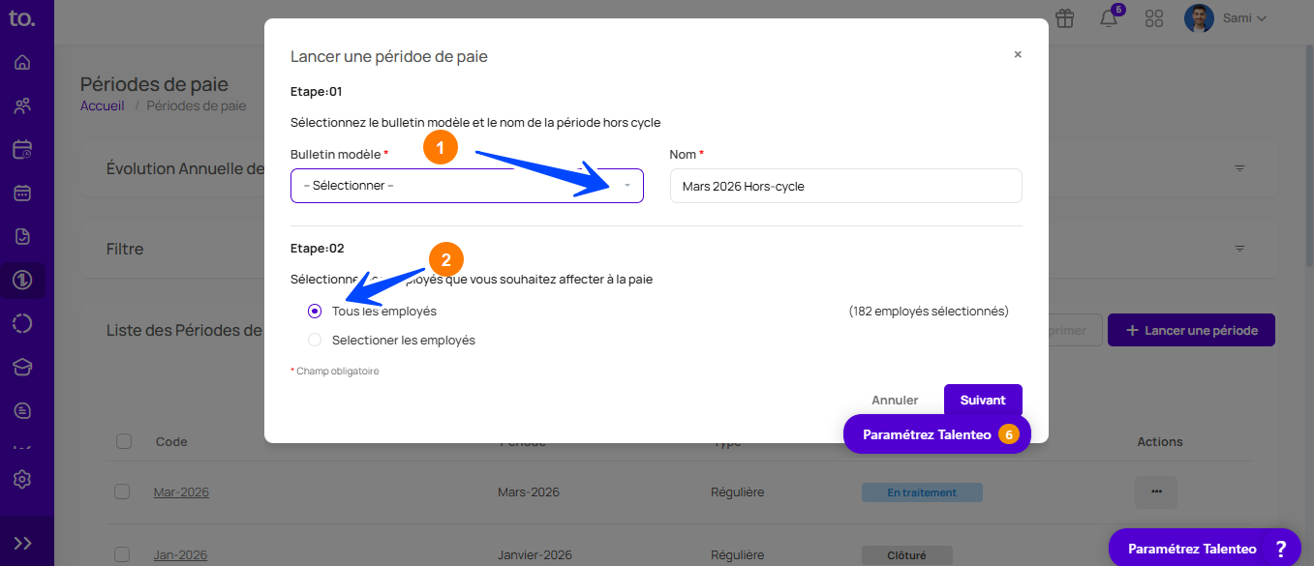1314x566 pixels.
Task: Choose the 'Selectioner les employés' radio option
Action: (x=315, y=341)
